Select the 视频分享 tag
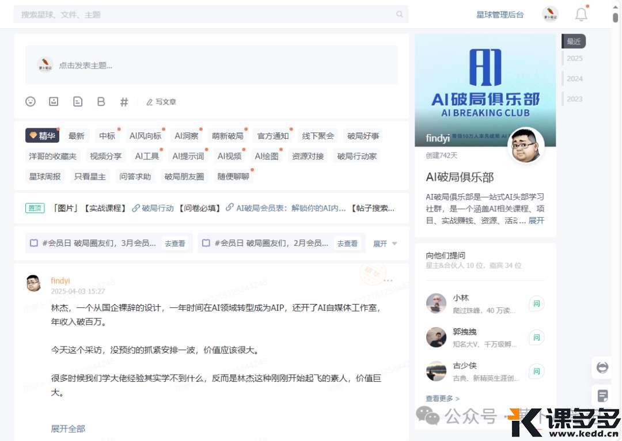This screenshot has width=622, height=441. 105,156
